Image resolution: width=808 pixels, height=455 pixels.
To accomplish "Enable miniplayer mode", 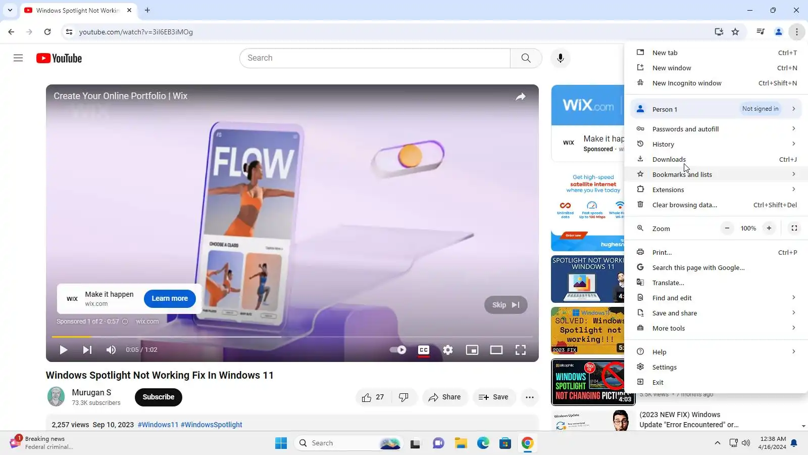I will [472, 350].
